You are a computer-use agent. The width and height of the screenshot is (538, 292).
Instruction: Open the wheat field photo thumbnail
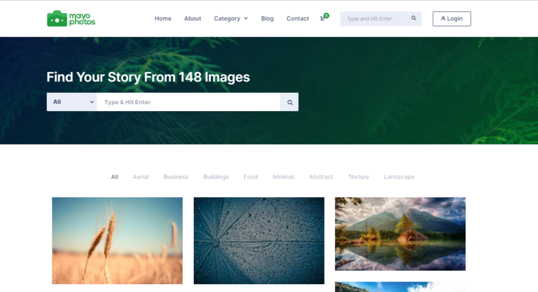coord(117,241)
